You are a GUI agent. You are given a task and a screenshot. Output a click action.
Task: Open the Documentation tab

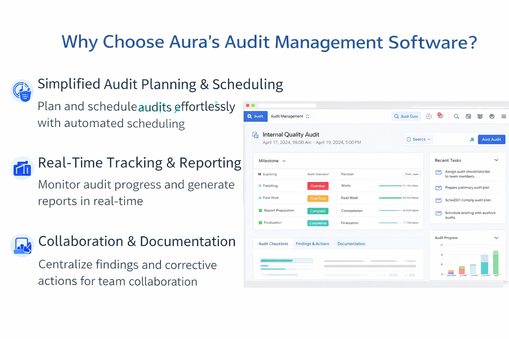[351, 244]
